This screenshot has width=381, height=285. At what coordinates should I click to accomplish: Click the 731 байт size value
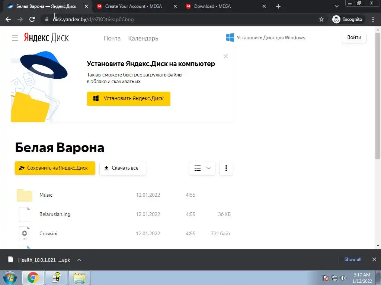click(x=221, y=234)
